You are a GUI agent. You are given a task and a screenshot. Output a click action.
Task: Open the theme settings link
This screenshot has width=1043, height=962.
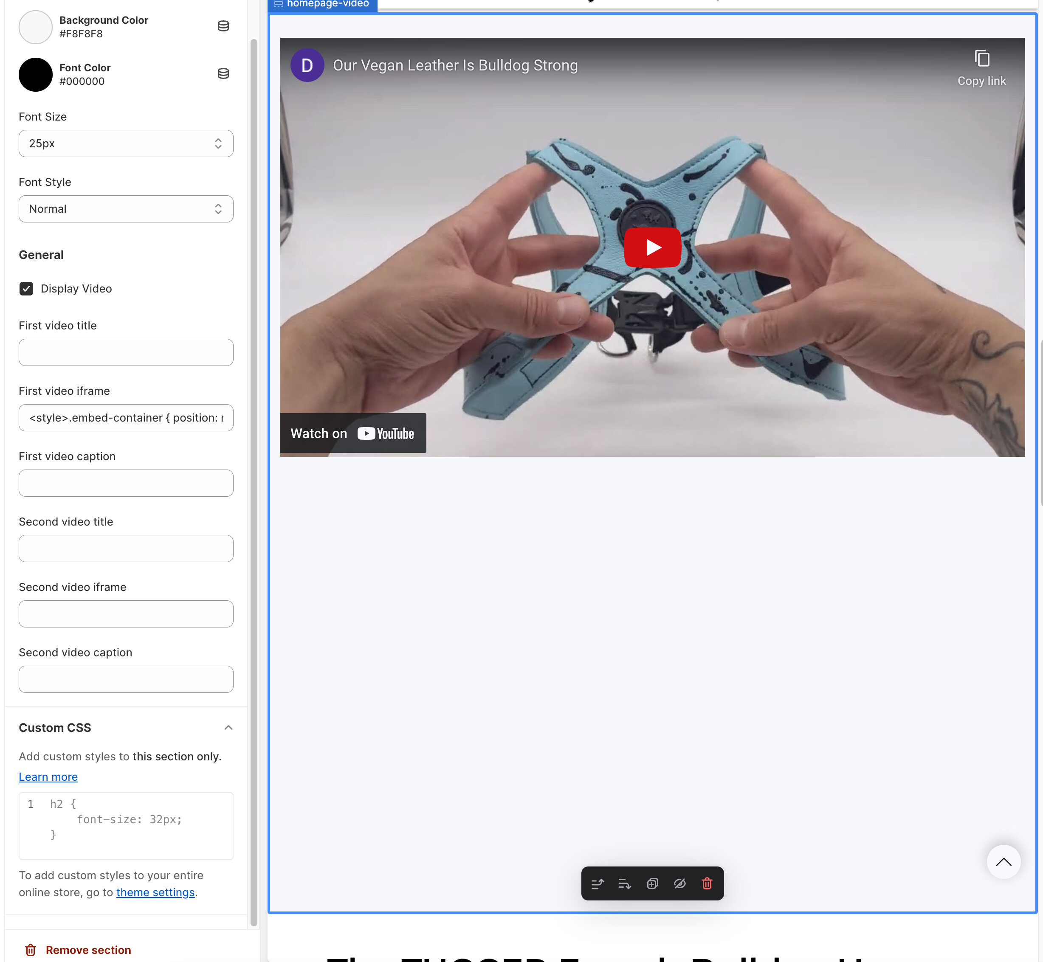pyautogui.click(x=155, y=892)
